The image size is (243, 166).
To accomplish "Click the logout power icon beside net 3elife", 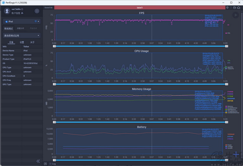I will (x=22, y=9).
